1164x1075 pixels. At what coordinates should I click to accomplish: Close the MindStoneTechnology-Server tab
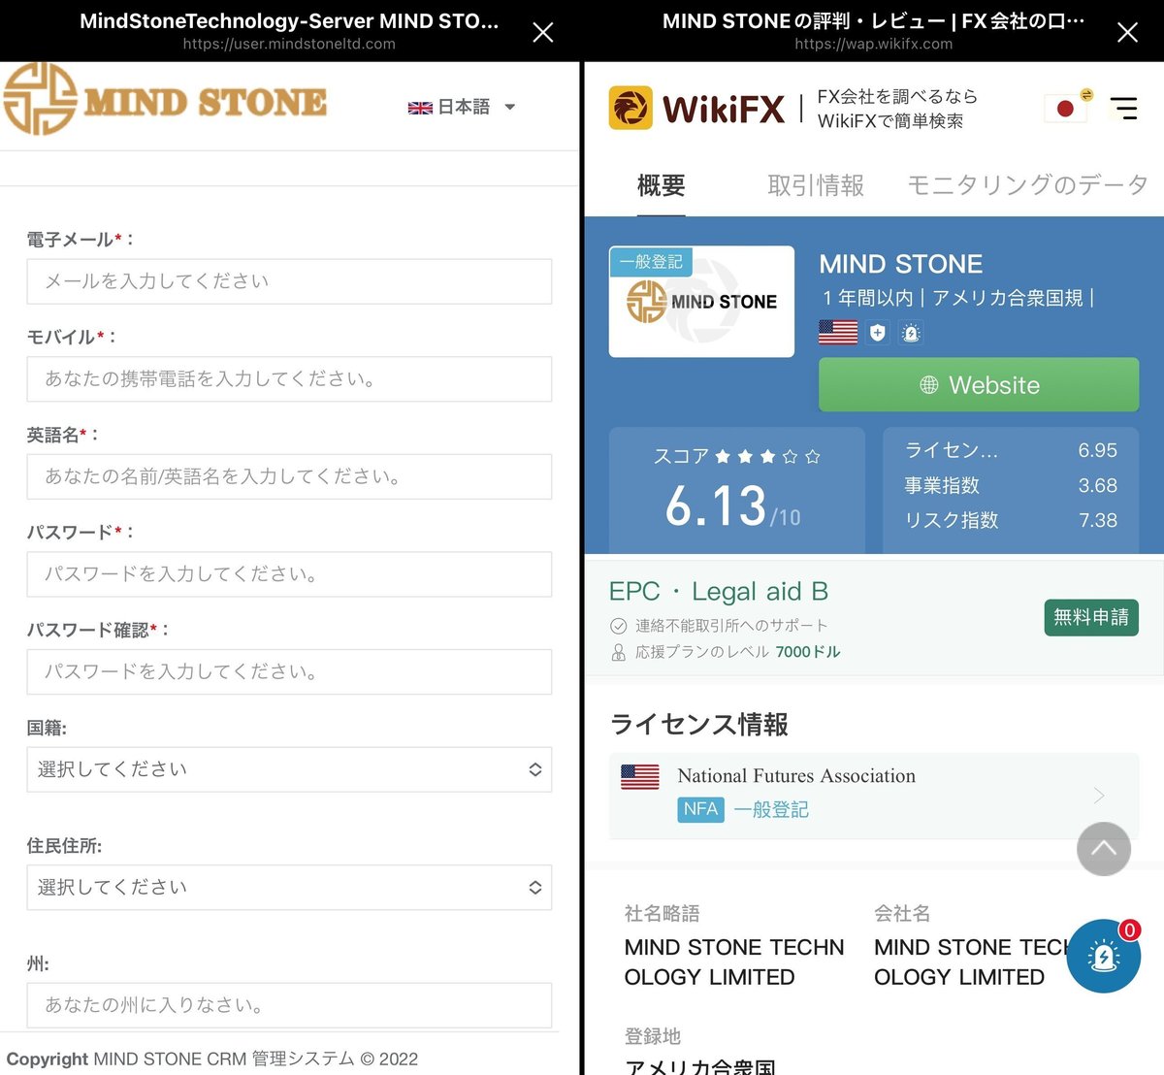pos(543,32)
